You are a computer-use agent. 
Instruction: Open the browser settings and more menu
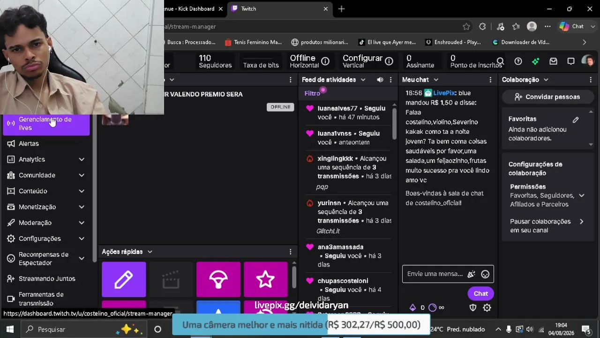tap(547, 27)
